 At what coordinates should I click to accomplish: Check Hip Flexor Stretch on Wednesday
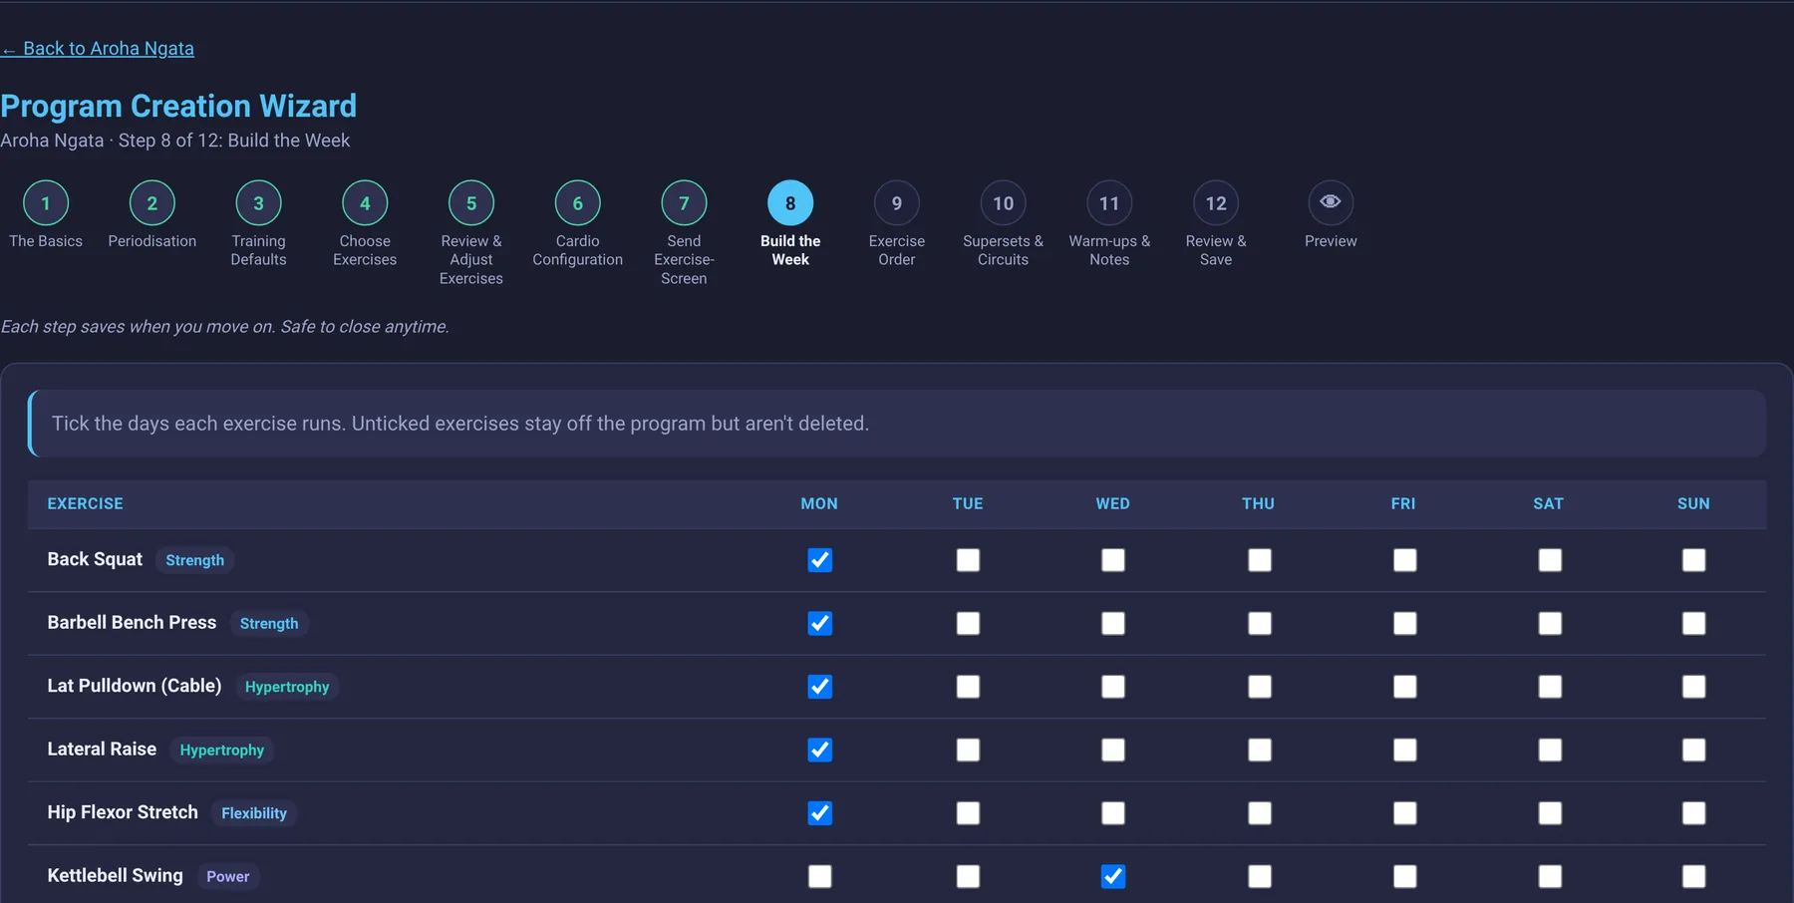[x=1113, y=813]
